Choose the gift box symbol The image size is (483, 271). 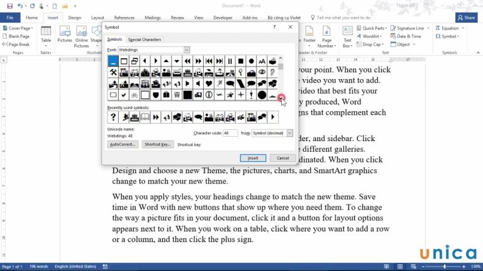(x=166, y=95)
